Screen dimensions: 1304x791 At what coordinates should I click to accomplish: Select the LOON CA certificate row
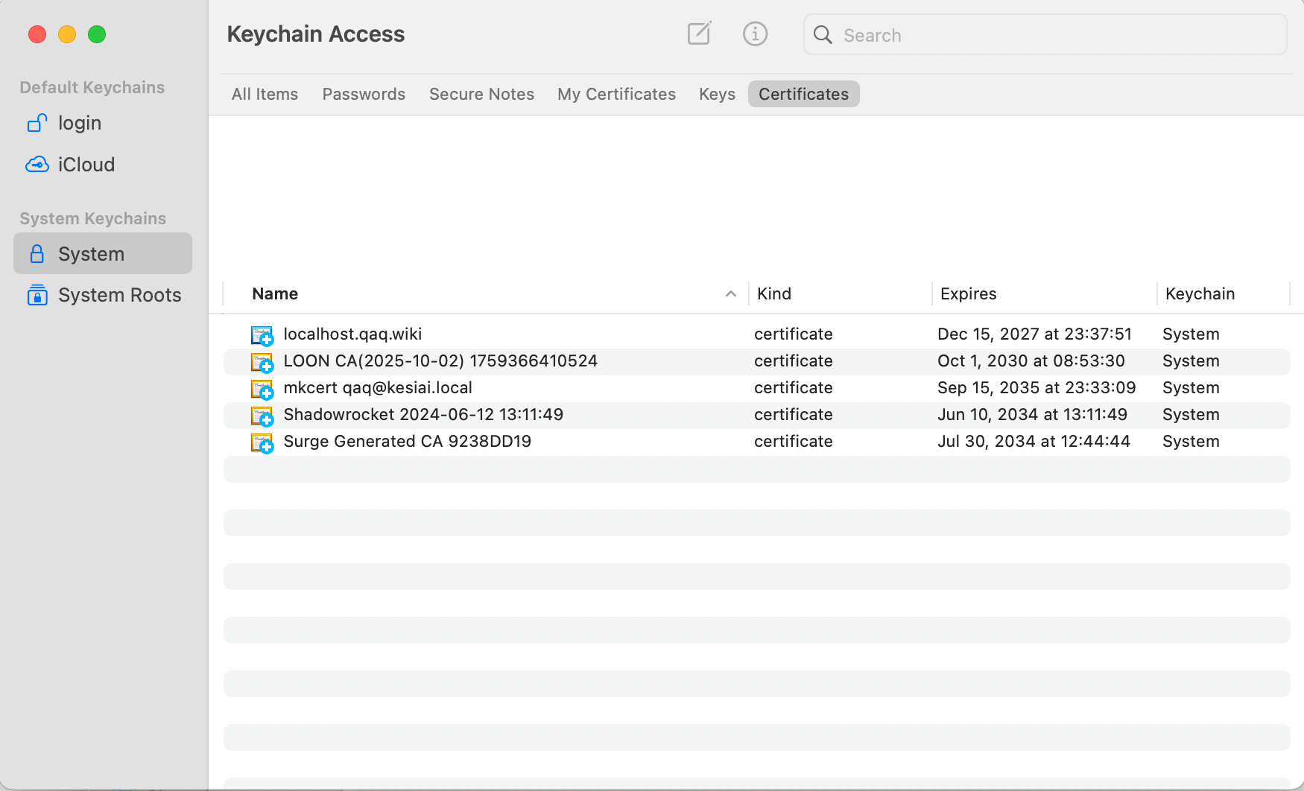click(756, 361)
